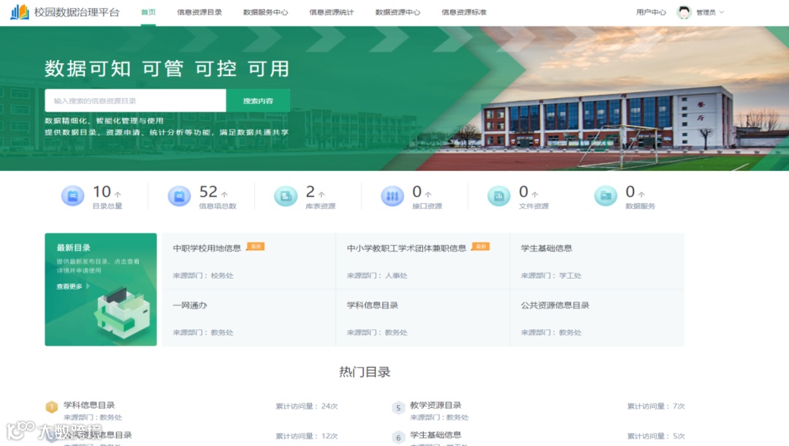Open the 信息资源目录 menu
Viewport: 789px width, 446px height.
point(199,12)
